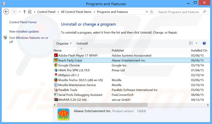Click the Parallels Tools icon

coord(56,90)
